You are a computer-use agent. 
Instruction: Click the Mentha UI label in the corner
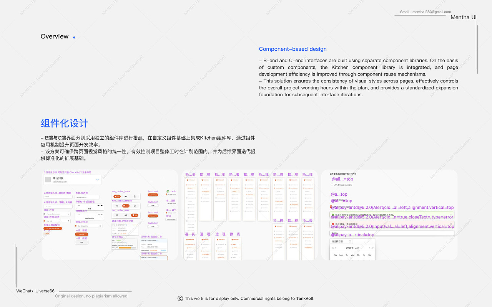point(464,17)
